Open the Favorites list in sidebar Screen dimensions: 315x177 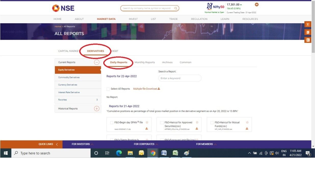[x=78, y=100]
